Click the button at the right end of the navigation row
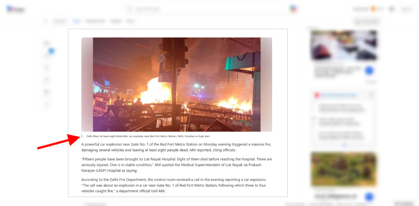Viewport: 419px width, 206px height. pyautogui.click(x=366, y=21)
